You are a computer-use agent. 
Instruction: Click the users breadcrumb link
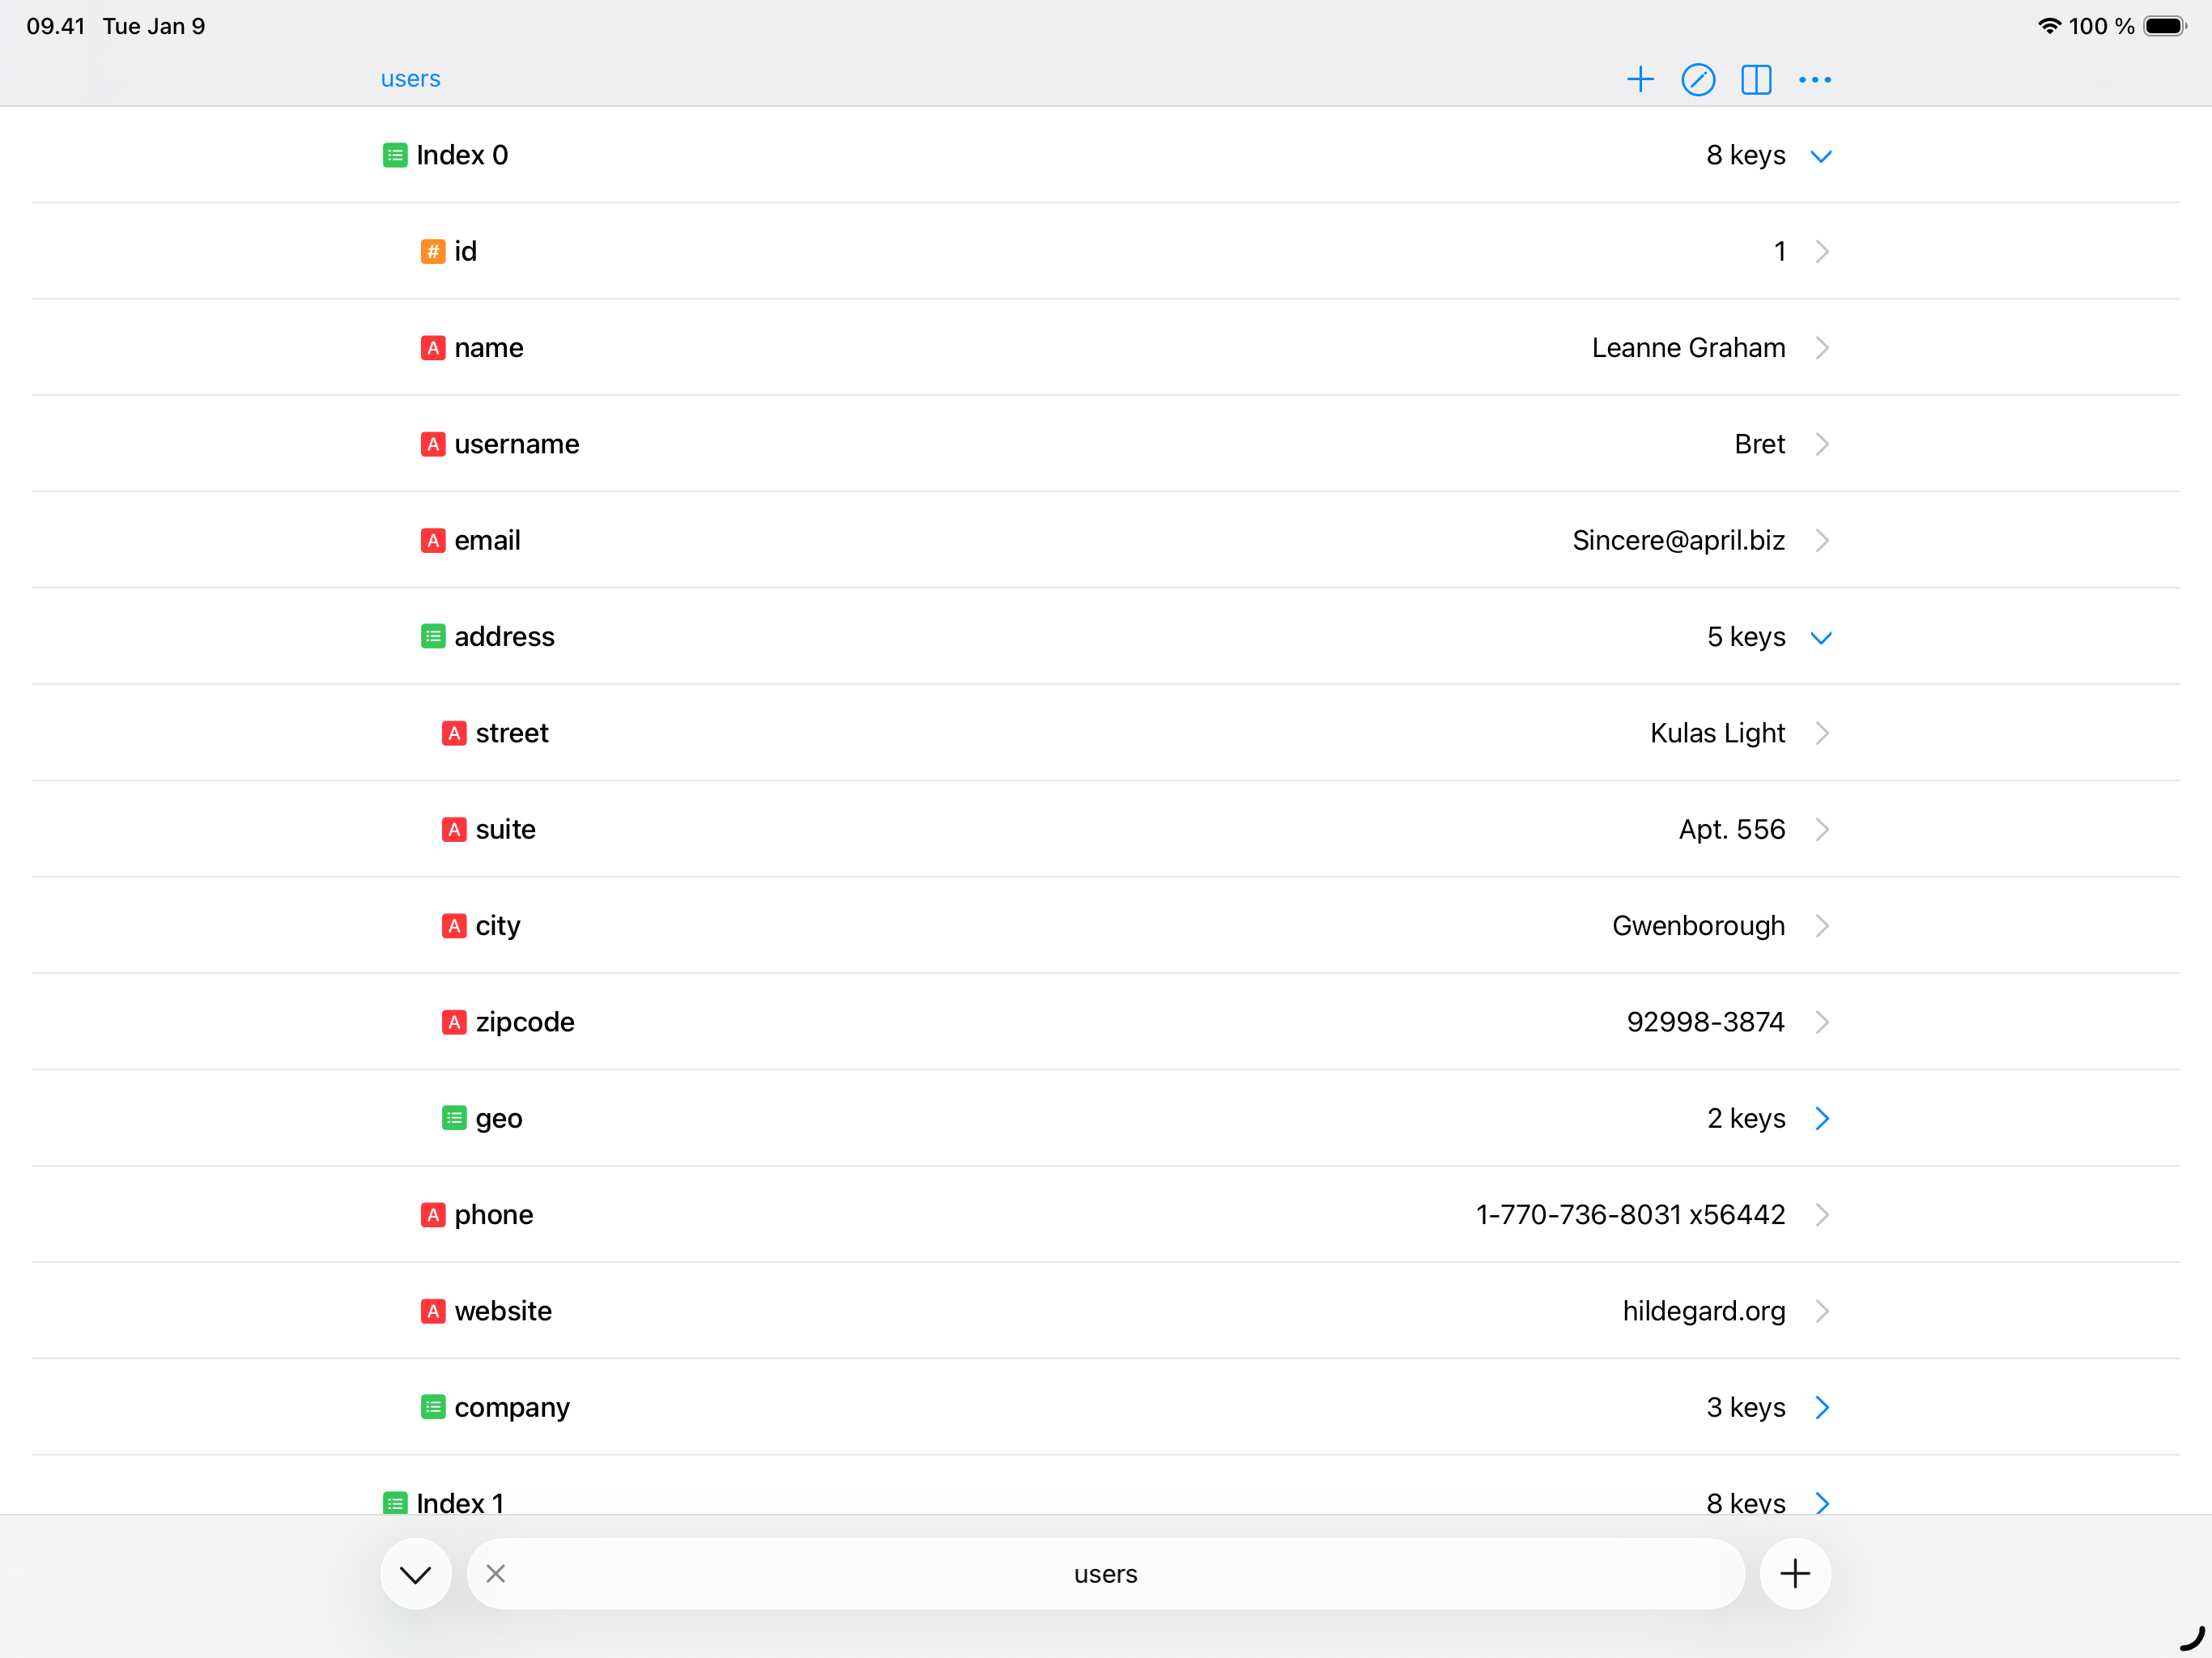pos(410,79)
